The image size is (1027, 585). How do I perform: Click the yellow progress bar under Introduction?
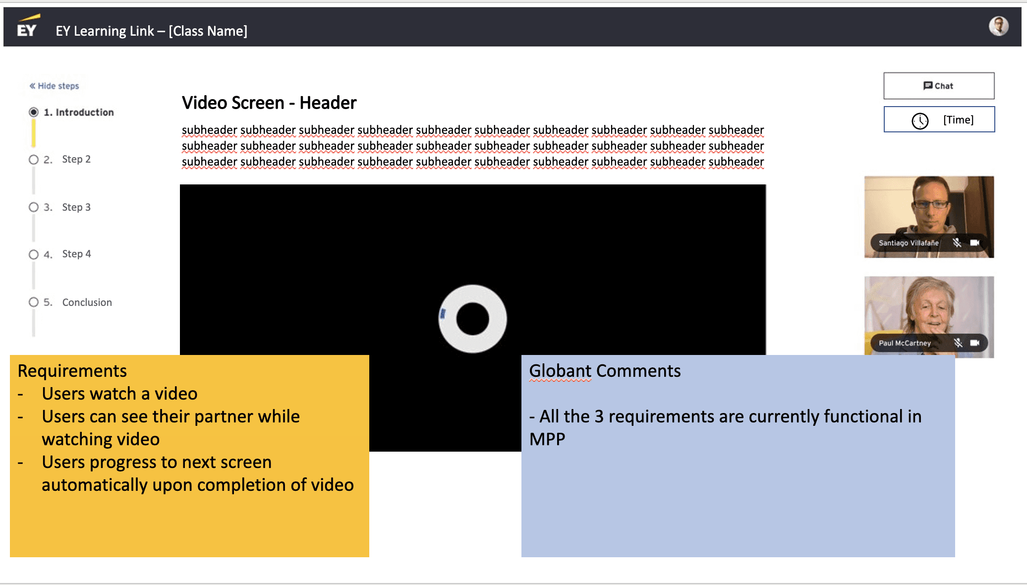(34, 133)
